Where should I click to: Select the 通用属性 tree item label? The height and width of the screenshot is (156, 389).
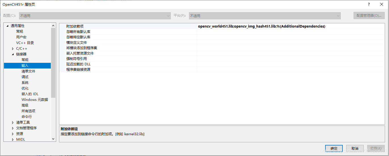18,26
